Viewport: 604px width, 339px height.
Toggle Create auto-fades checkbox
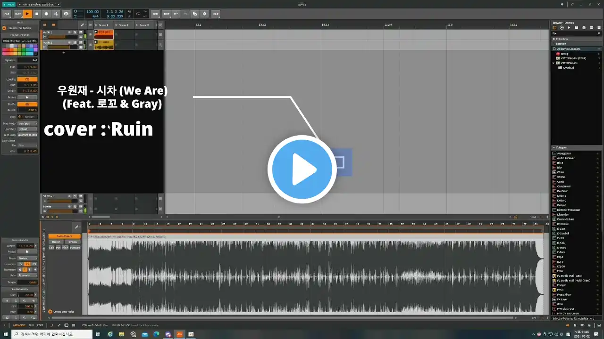[50, 311]
